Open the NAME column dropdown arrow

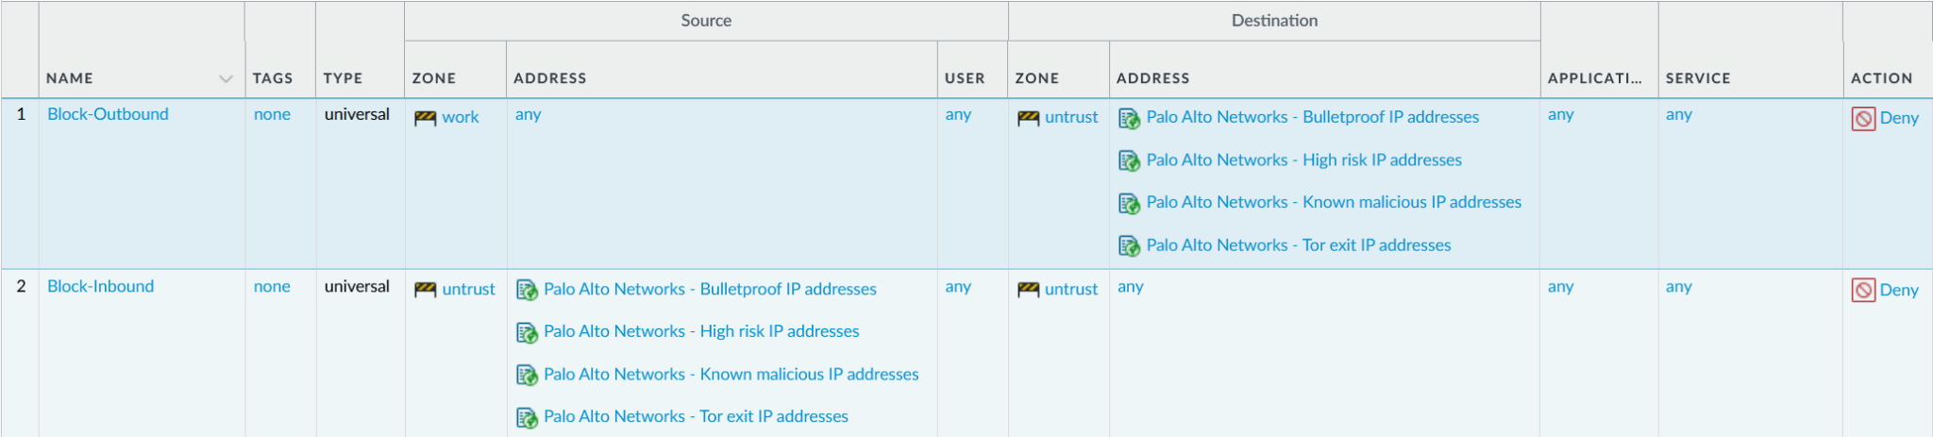click(226, 79)
